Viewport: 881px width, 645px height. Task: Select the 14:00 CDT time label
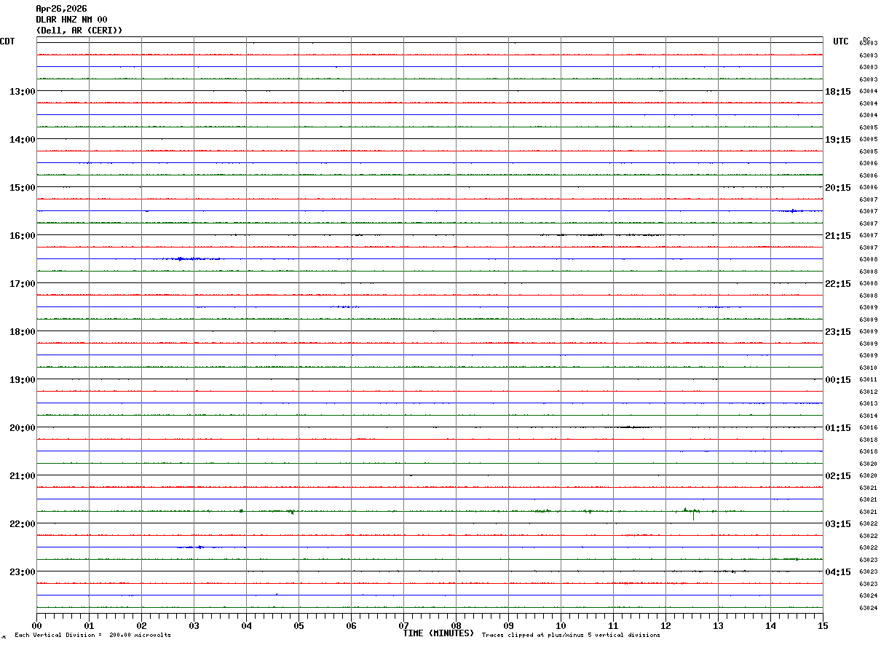22,140
